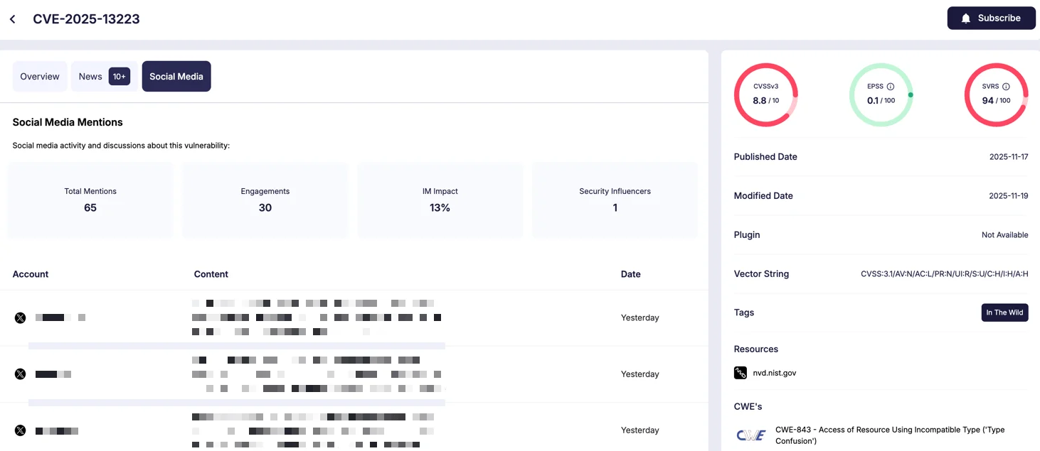Click the X logo in third mention row
Image resolution: width=1040 pixels, height=451 pixels.
pos(20,430)
